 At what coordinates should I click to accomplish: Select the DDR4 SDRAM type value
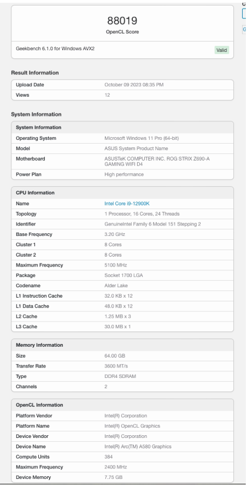click(120, 376)
